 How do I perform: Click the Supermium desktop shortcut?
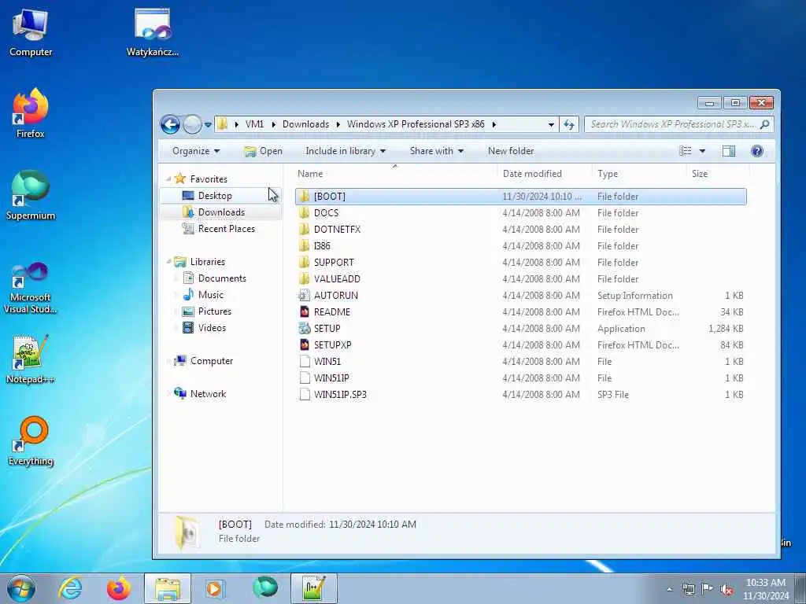[x=31, y=195]
